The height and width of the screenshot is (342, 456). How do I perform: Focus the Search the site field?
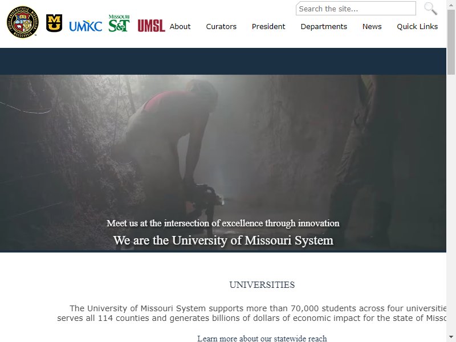coord(356,9)
